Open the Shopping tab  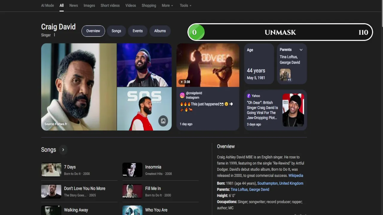[149, 5]
